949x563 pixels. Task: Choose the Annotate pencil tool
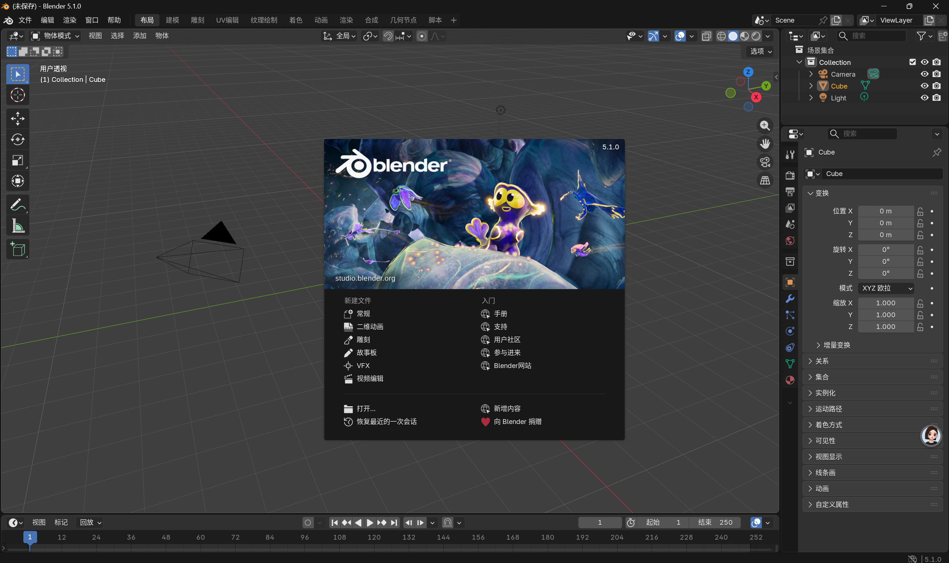click(17, 205)
